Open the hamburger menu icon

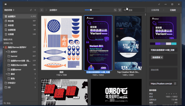[6, 4]
